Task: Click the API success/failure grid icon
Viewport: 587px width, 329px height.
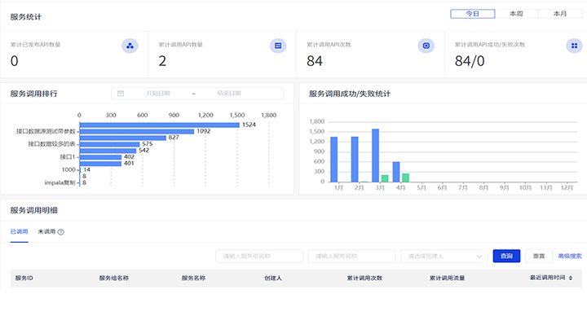Action: coord(573,46)
